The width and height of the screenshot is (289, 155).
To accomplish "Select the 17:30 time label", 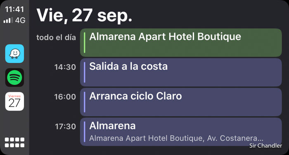I will pyautogui.click(x=65, y=127).
